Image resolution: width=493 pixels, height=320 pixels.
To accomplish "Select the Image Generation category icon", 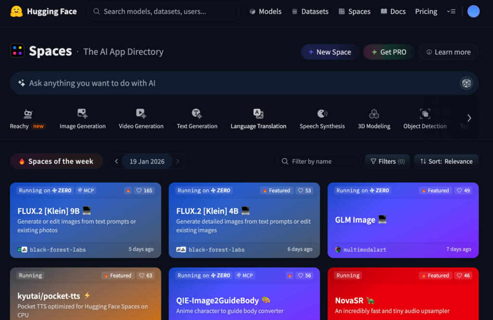I will click(x=82, y=114).
